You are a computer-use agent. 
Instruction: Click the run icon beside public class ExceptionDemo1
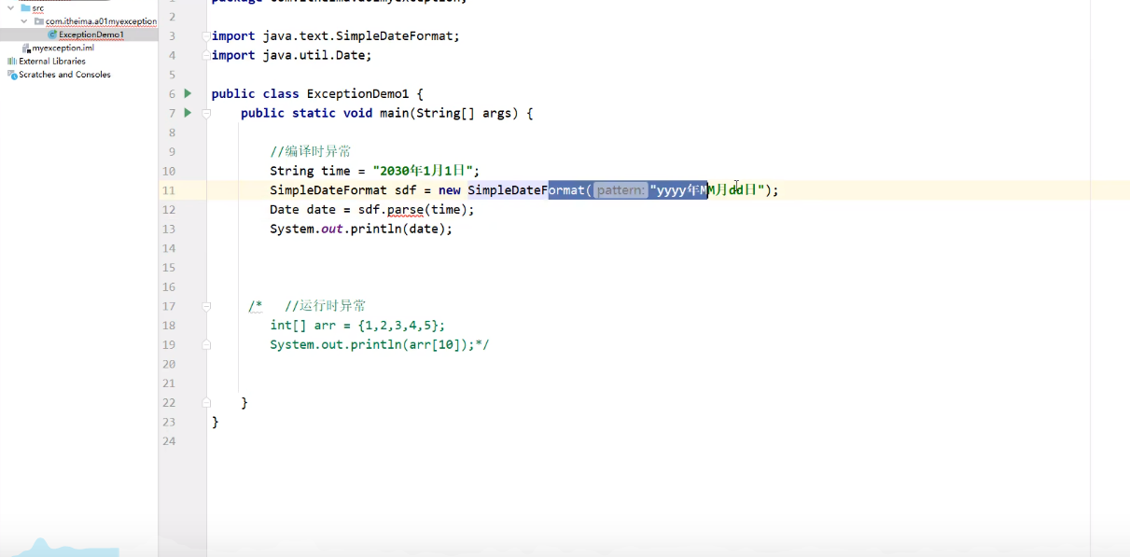[186, 93]
